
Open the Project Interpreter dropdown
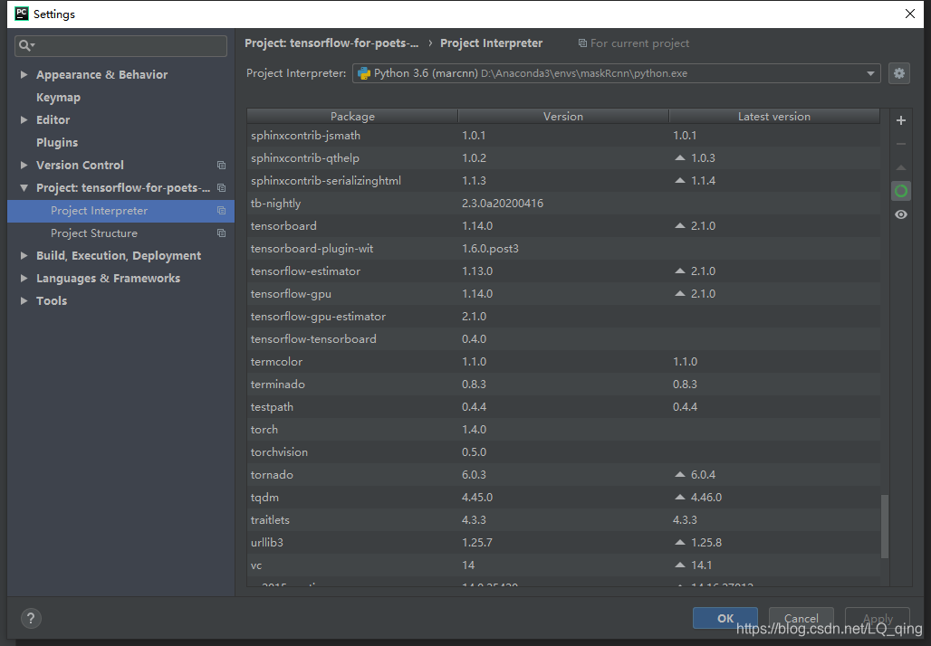pos(869,73)
